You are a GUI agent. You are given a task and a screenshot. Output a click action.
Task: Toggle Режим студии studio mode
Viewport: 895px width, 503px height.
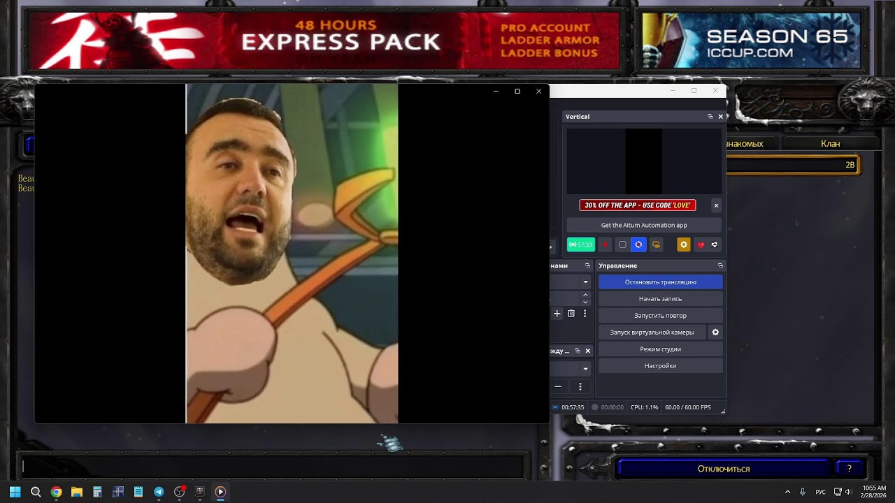661,349
